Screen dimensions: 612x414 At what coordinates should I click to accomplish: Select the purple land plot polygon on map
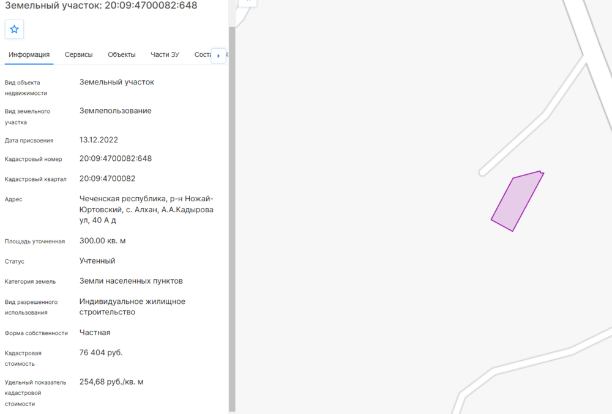click(x=515, y=202)
